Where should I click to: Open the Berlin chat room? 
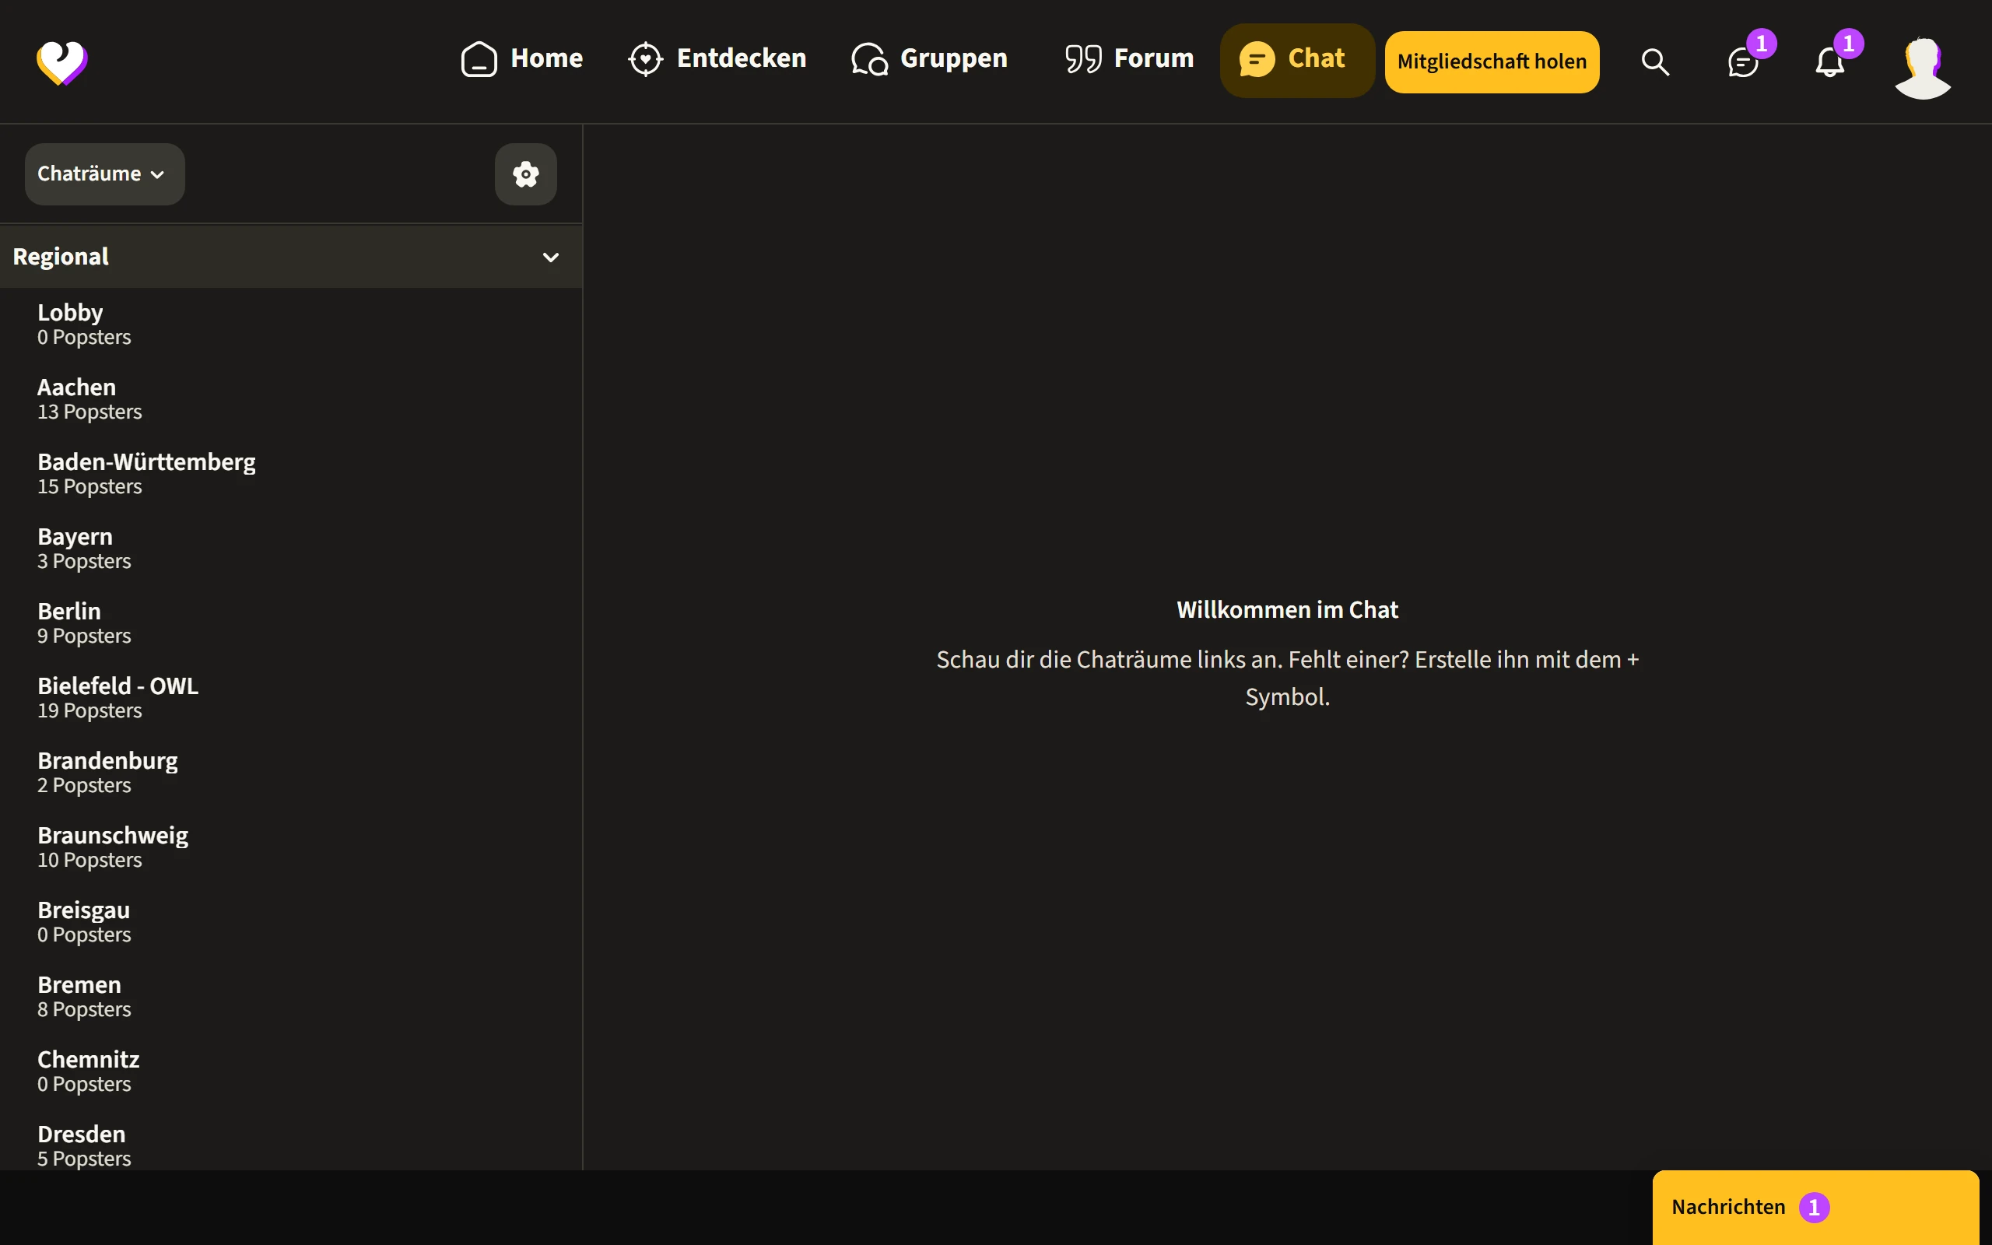click(x=291, y=624)
